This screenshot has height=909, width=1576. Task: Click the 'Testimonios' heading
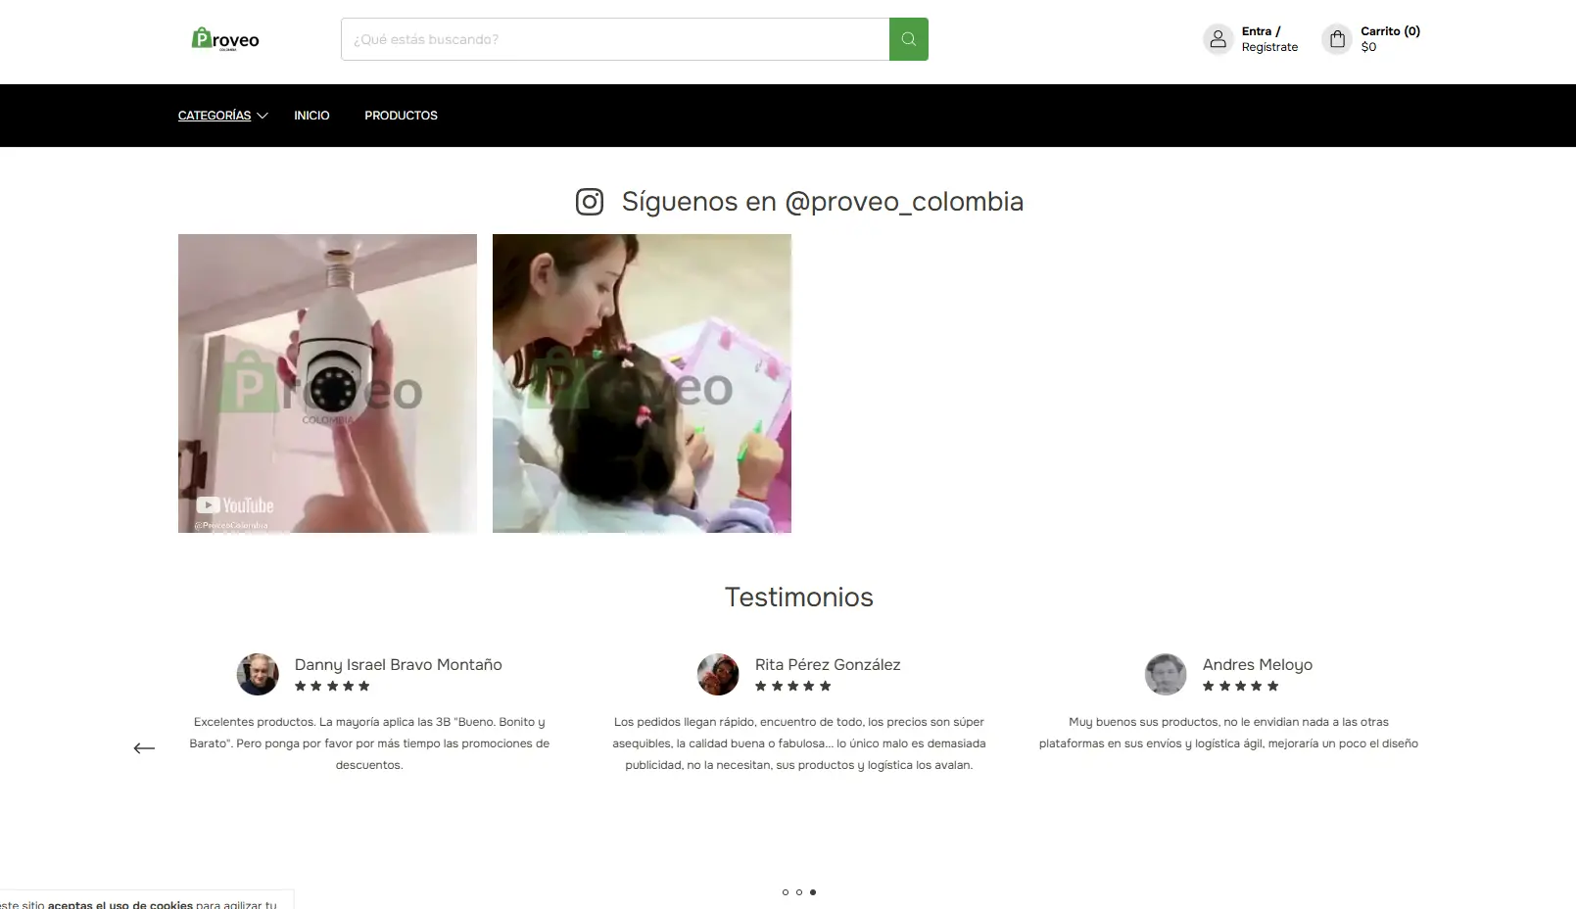coord(799,597)
